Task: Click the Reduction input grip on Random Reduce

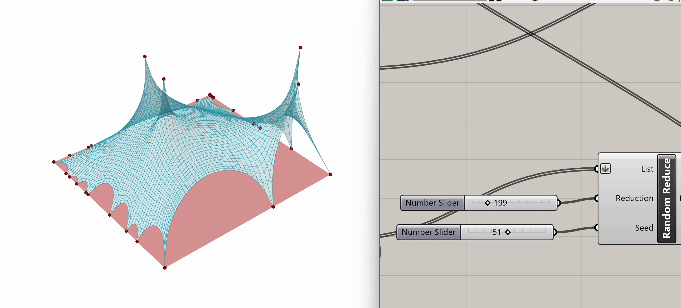Action: [x=596, y=198]
